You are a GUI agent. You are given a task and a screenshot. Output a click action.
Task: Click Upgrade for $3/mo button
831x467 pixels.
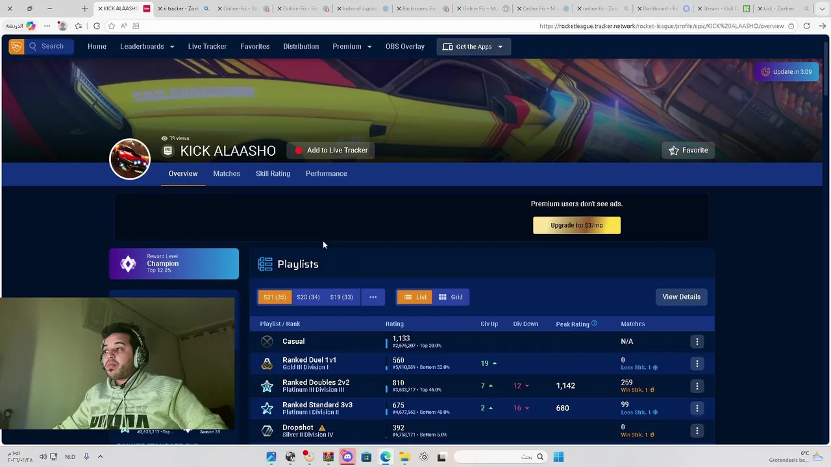[577, 225]
